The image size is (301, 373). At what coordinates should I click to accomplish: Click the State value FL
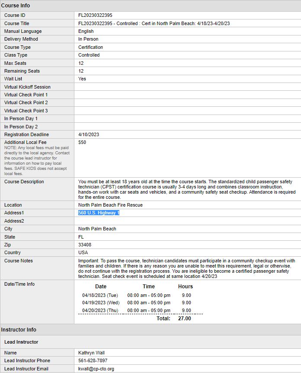coord(81,237)
